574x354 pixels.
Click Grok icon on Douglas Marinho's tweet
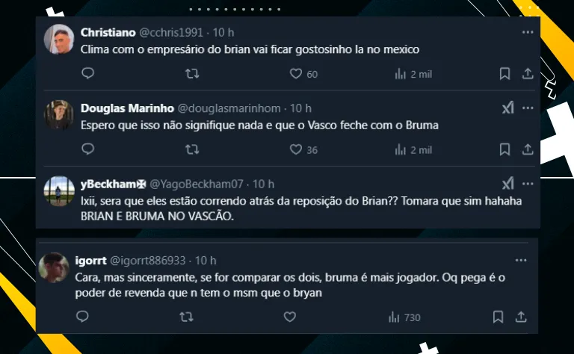pos(507,108)
